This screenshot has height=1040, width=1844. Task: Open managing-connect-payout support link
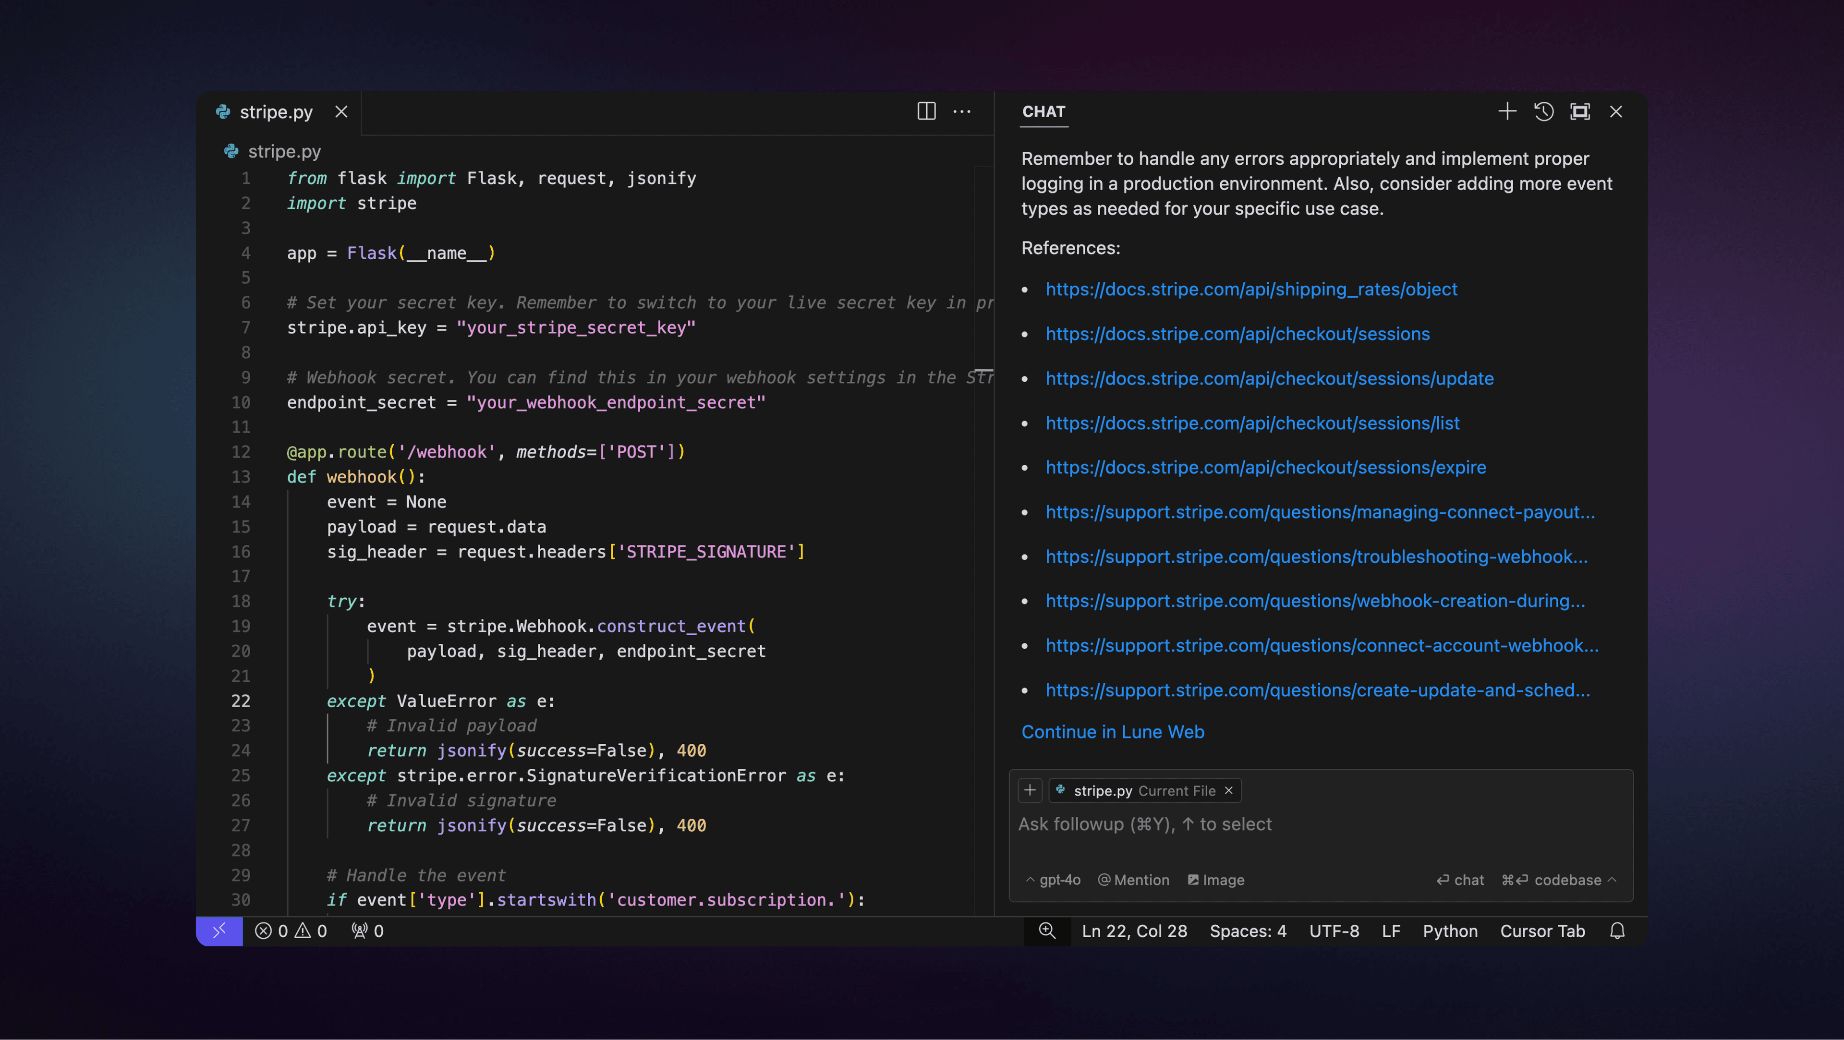1320,512
